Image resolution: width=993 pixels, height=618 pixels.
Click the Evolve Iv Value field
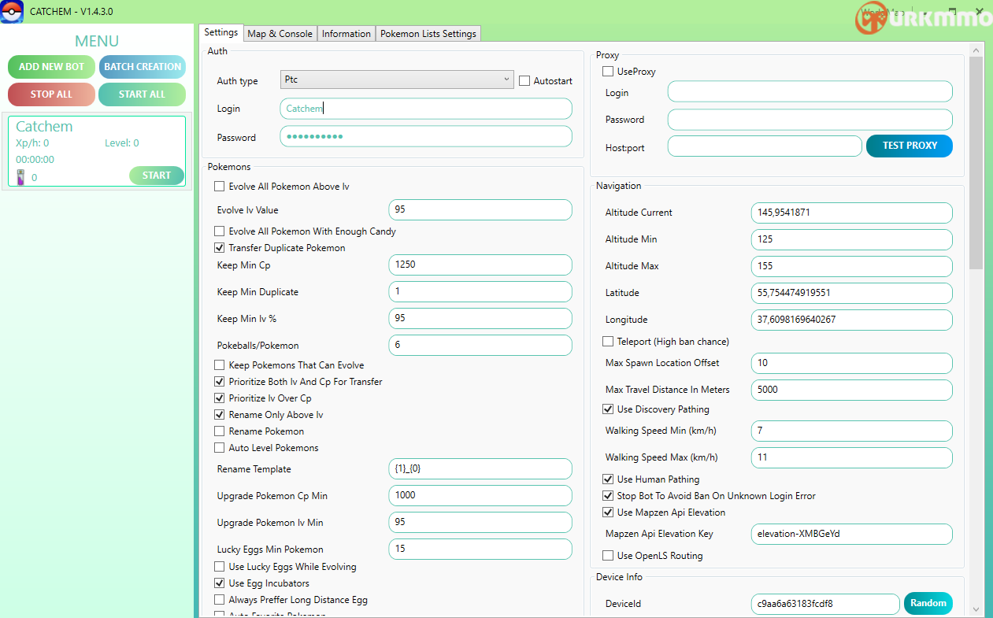[480, 210]
